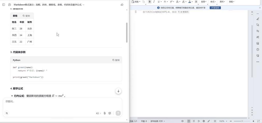Image resolution: width=262 pixels, height=123 pixels.
Task: Open font color dropdown arrow
Action: [x=192, y=2]
